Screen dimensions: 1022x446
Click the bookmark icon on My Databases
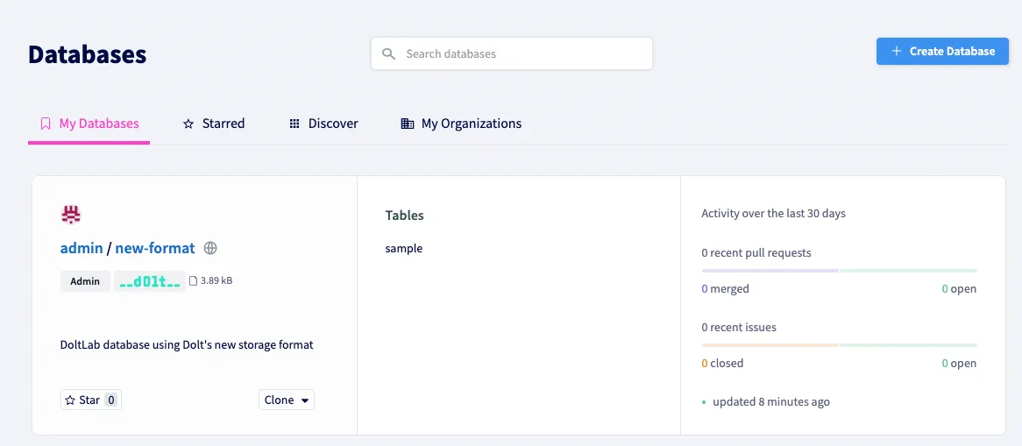tap(46, 124)
